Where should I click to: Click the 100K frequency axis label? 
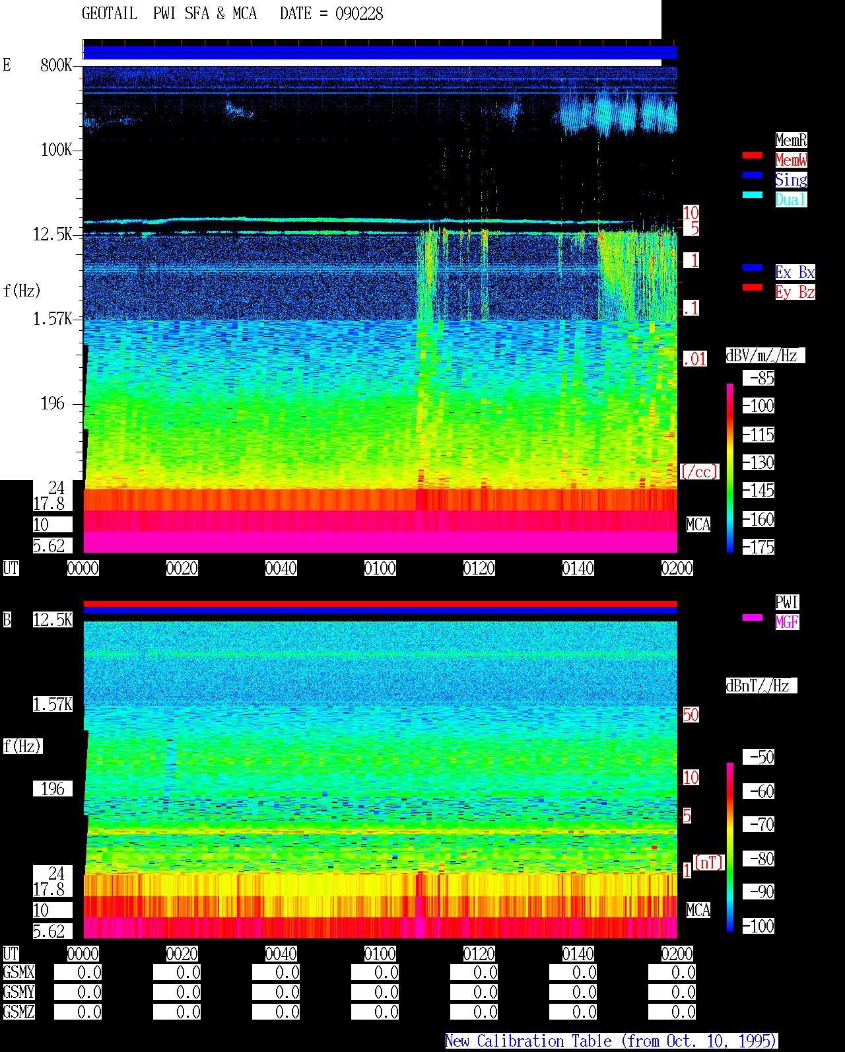tap(56, 149)
